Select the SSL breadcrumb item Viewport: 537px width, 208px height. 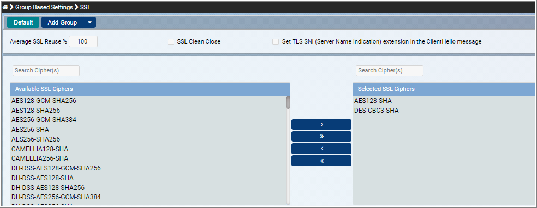tap(86, 7)
